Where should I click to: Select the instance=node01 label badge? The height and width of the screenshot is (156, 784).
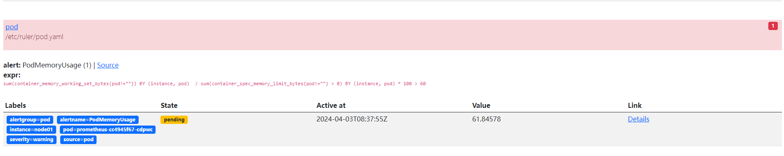[31, 130]
